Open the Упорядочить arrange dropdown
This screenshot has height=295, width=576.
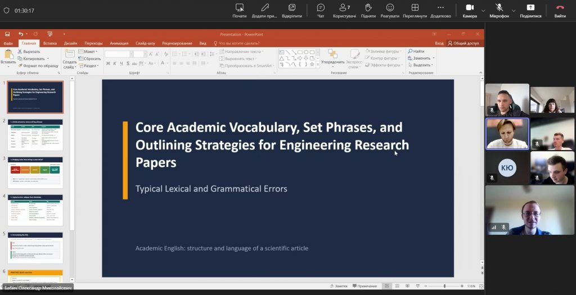[x=332, y=58]
